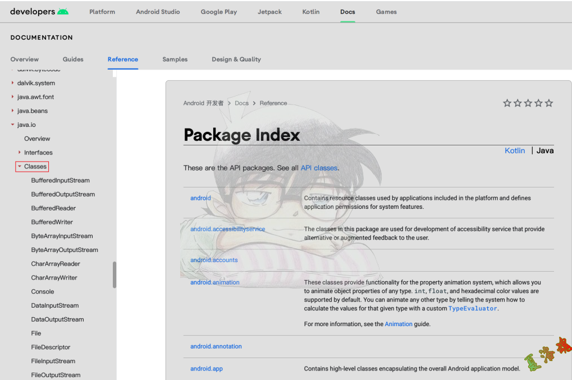
Task: Expand the java.beans package
Action: tap(13, 111)
